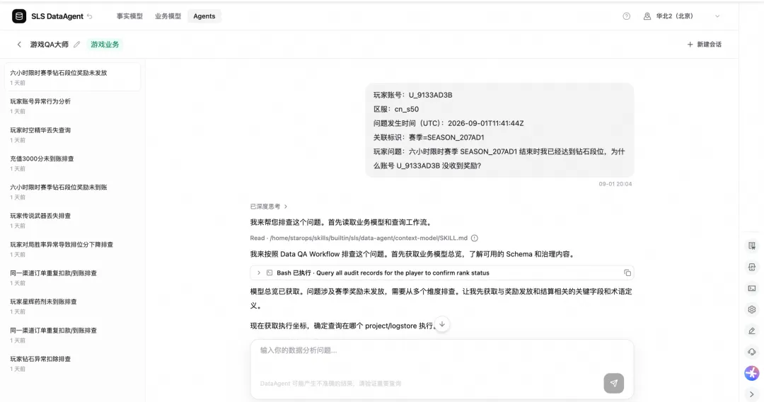The image size is (764, 402).
Task: Open the document icon in right sidebar
Action: (752, 246)
